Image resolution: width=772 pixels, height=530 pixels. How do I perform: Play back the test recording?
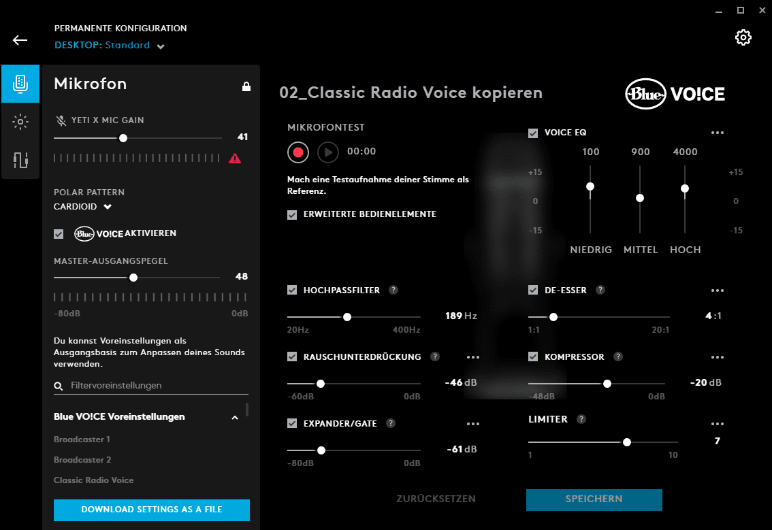(x=328, y=152)
